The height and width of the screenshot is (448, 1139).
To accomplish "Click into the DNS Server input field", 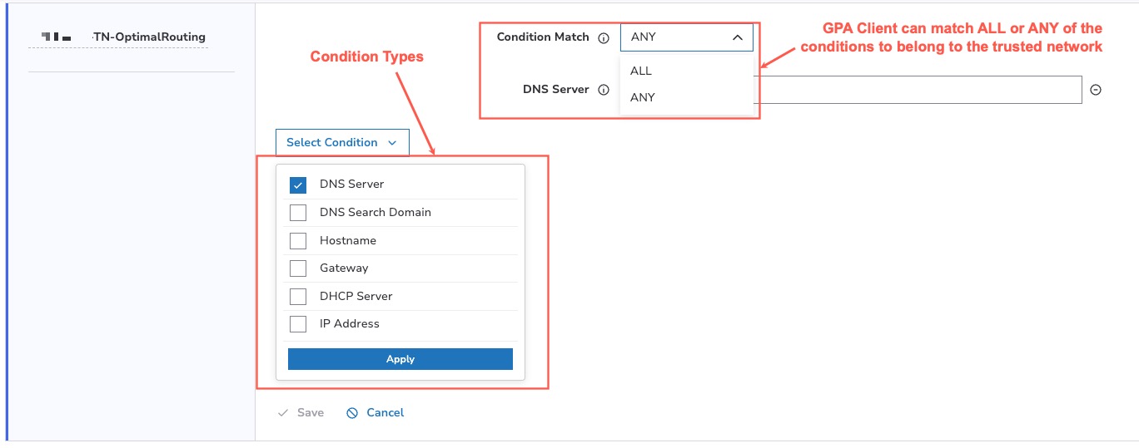I will 918,90.
